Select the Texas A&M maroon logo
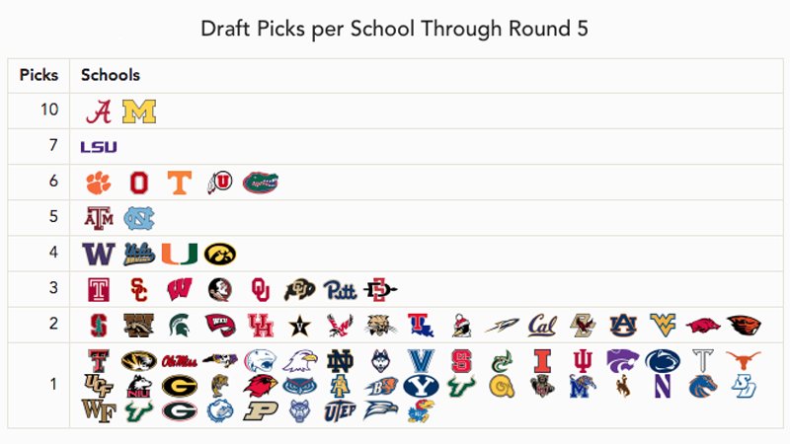 [x=99, y=218]
